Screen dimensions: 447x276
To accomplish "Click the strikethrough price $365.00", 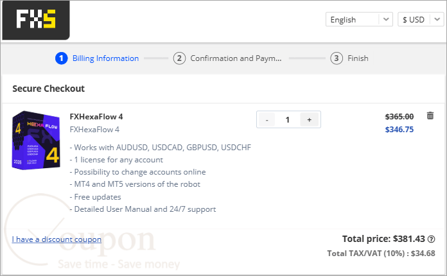I will point(399,116).
